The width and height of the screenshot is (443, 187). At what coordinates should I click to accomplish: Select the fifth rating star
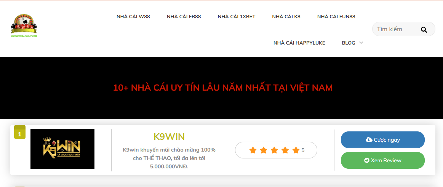(x=296, y=150)
